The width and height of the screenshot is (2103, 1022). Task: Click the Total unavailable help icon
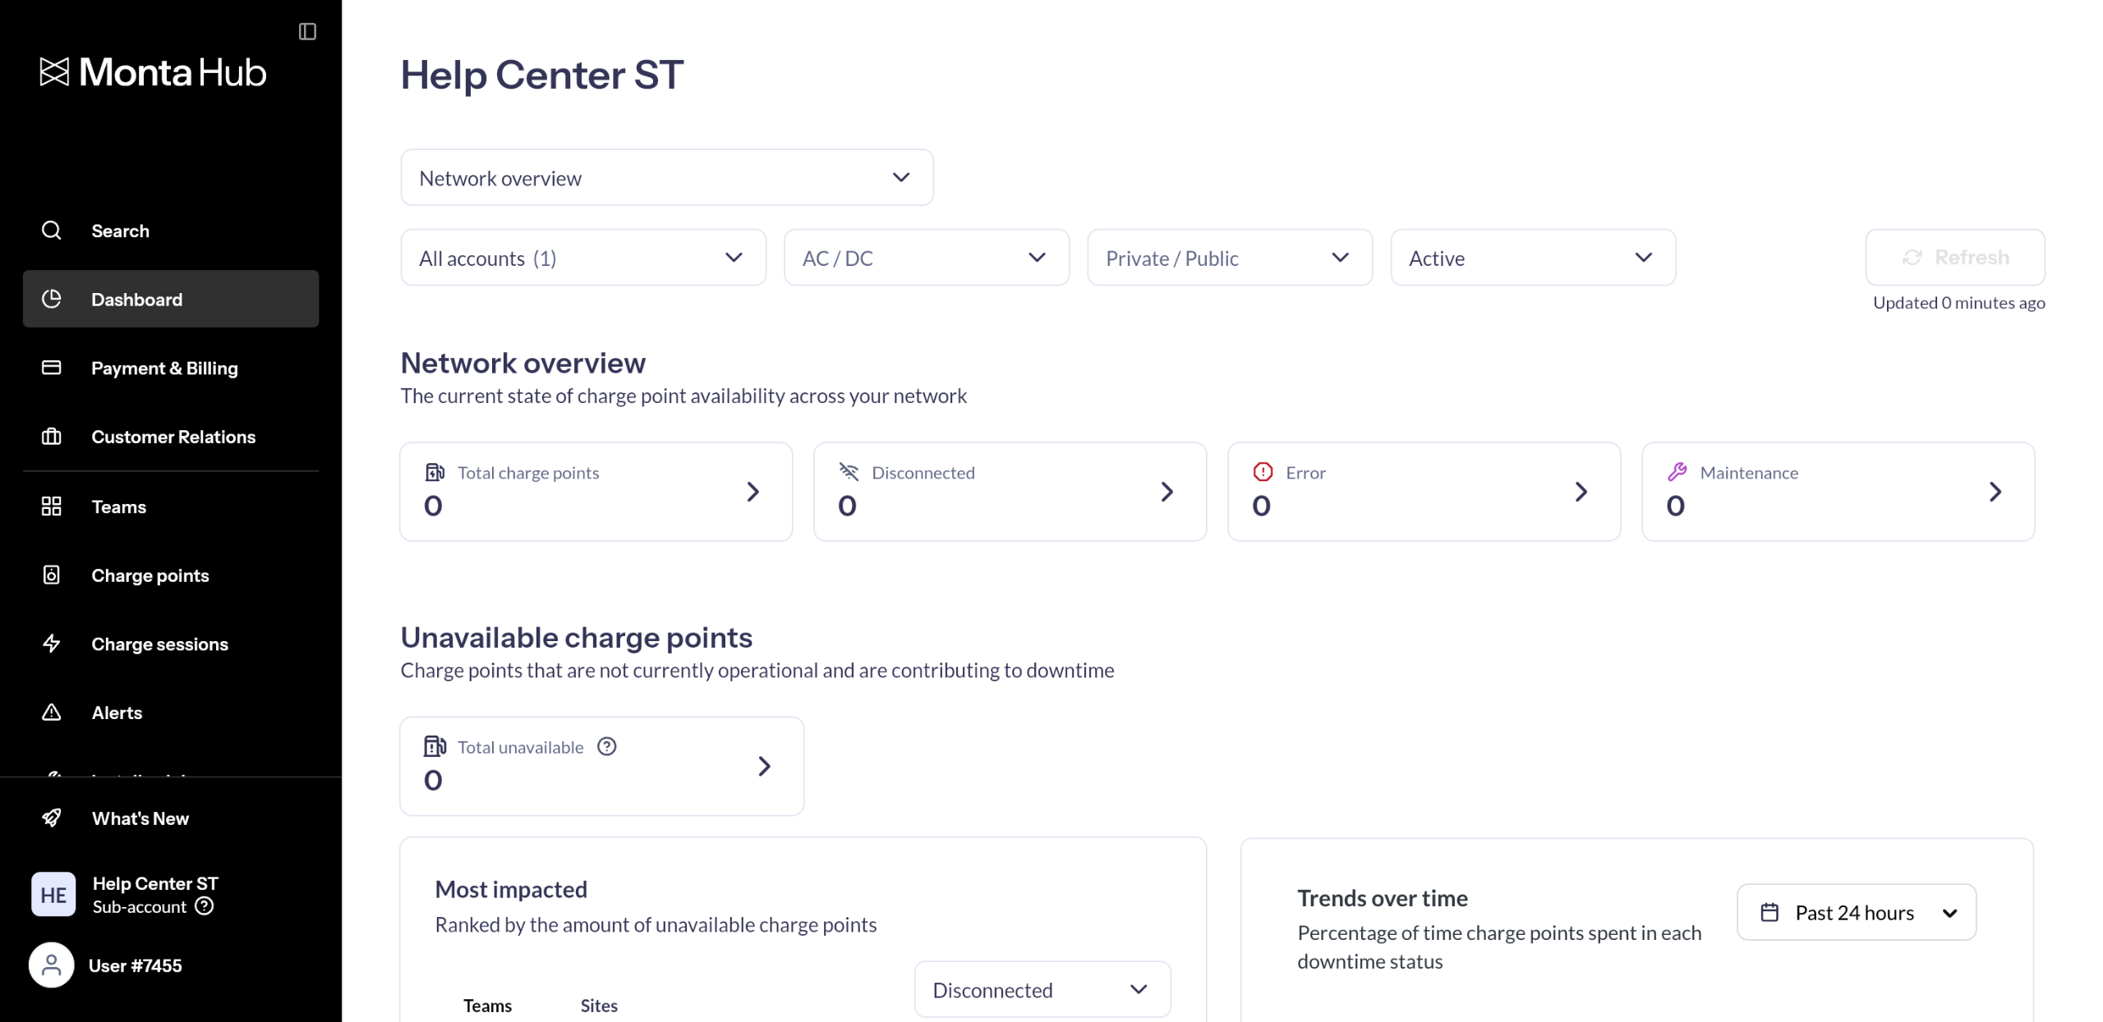pos(606,746)
